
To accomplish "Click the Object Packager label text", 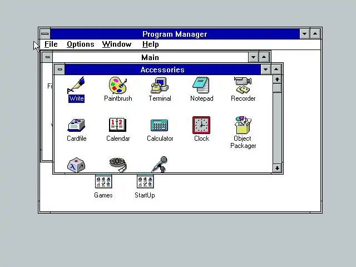I will (243, 142).
